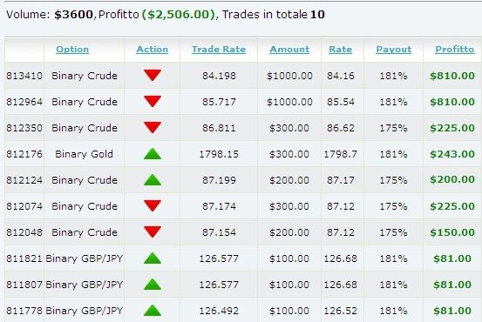This screenshot has width=482, height=322.
Task: Click red down arrow for trade 813410
Action: pos(153,75)
